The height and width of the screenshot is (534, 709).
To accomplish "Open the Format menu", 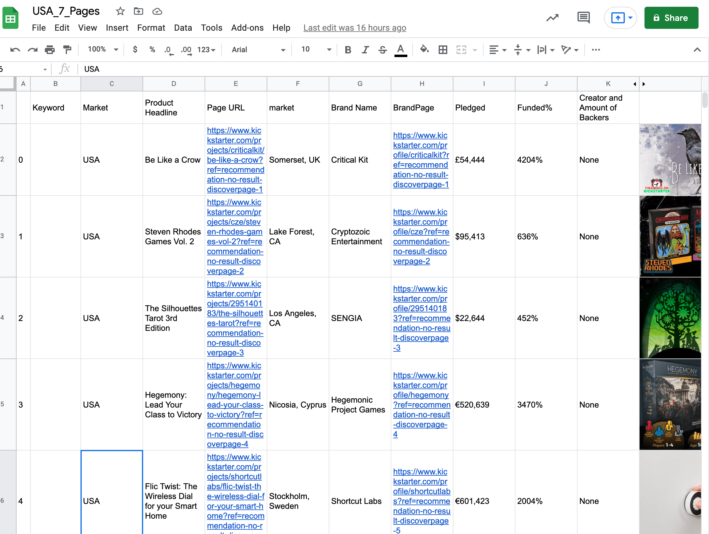I will coord(151,28).
